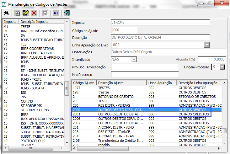The width and height of the screenshot is (230, 154).
Task: Click the application icon in title bar
Action: (4, 4)
